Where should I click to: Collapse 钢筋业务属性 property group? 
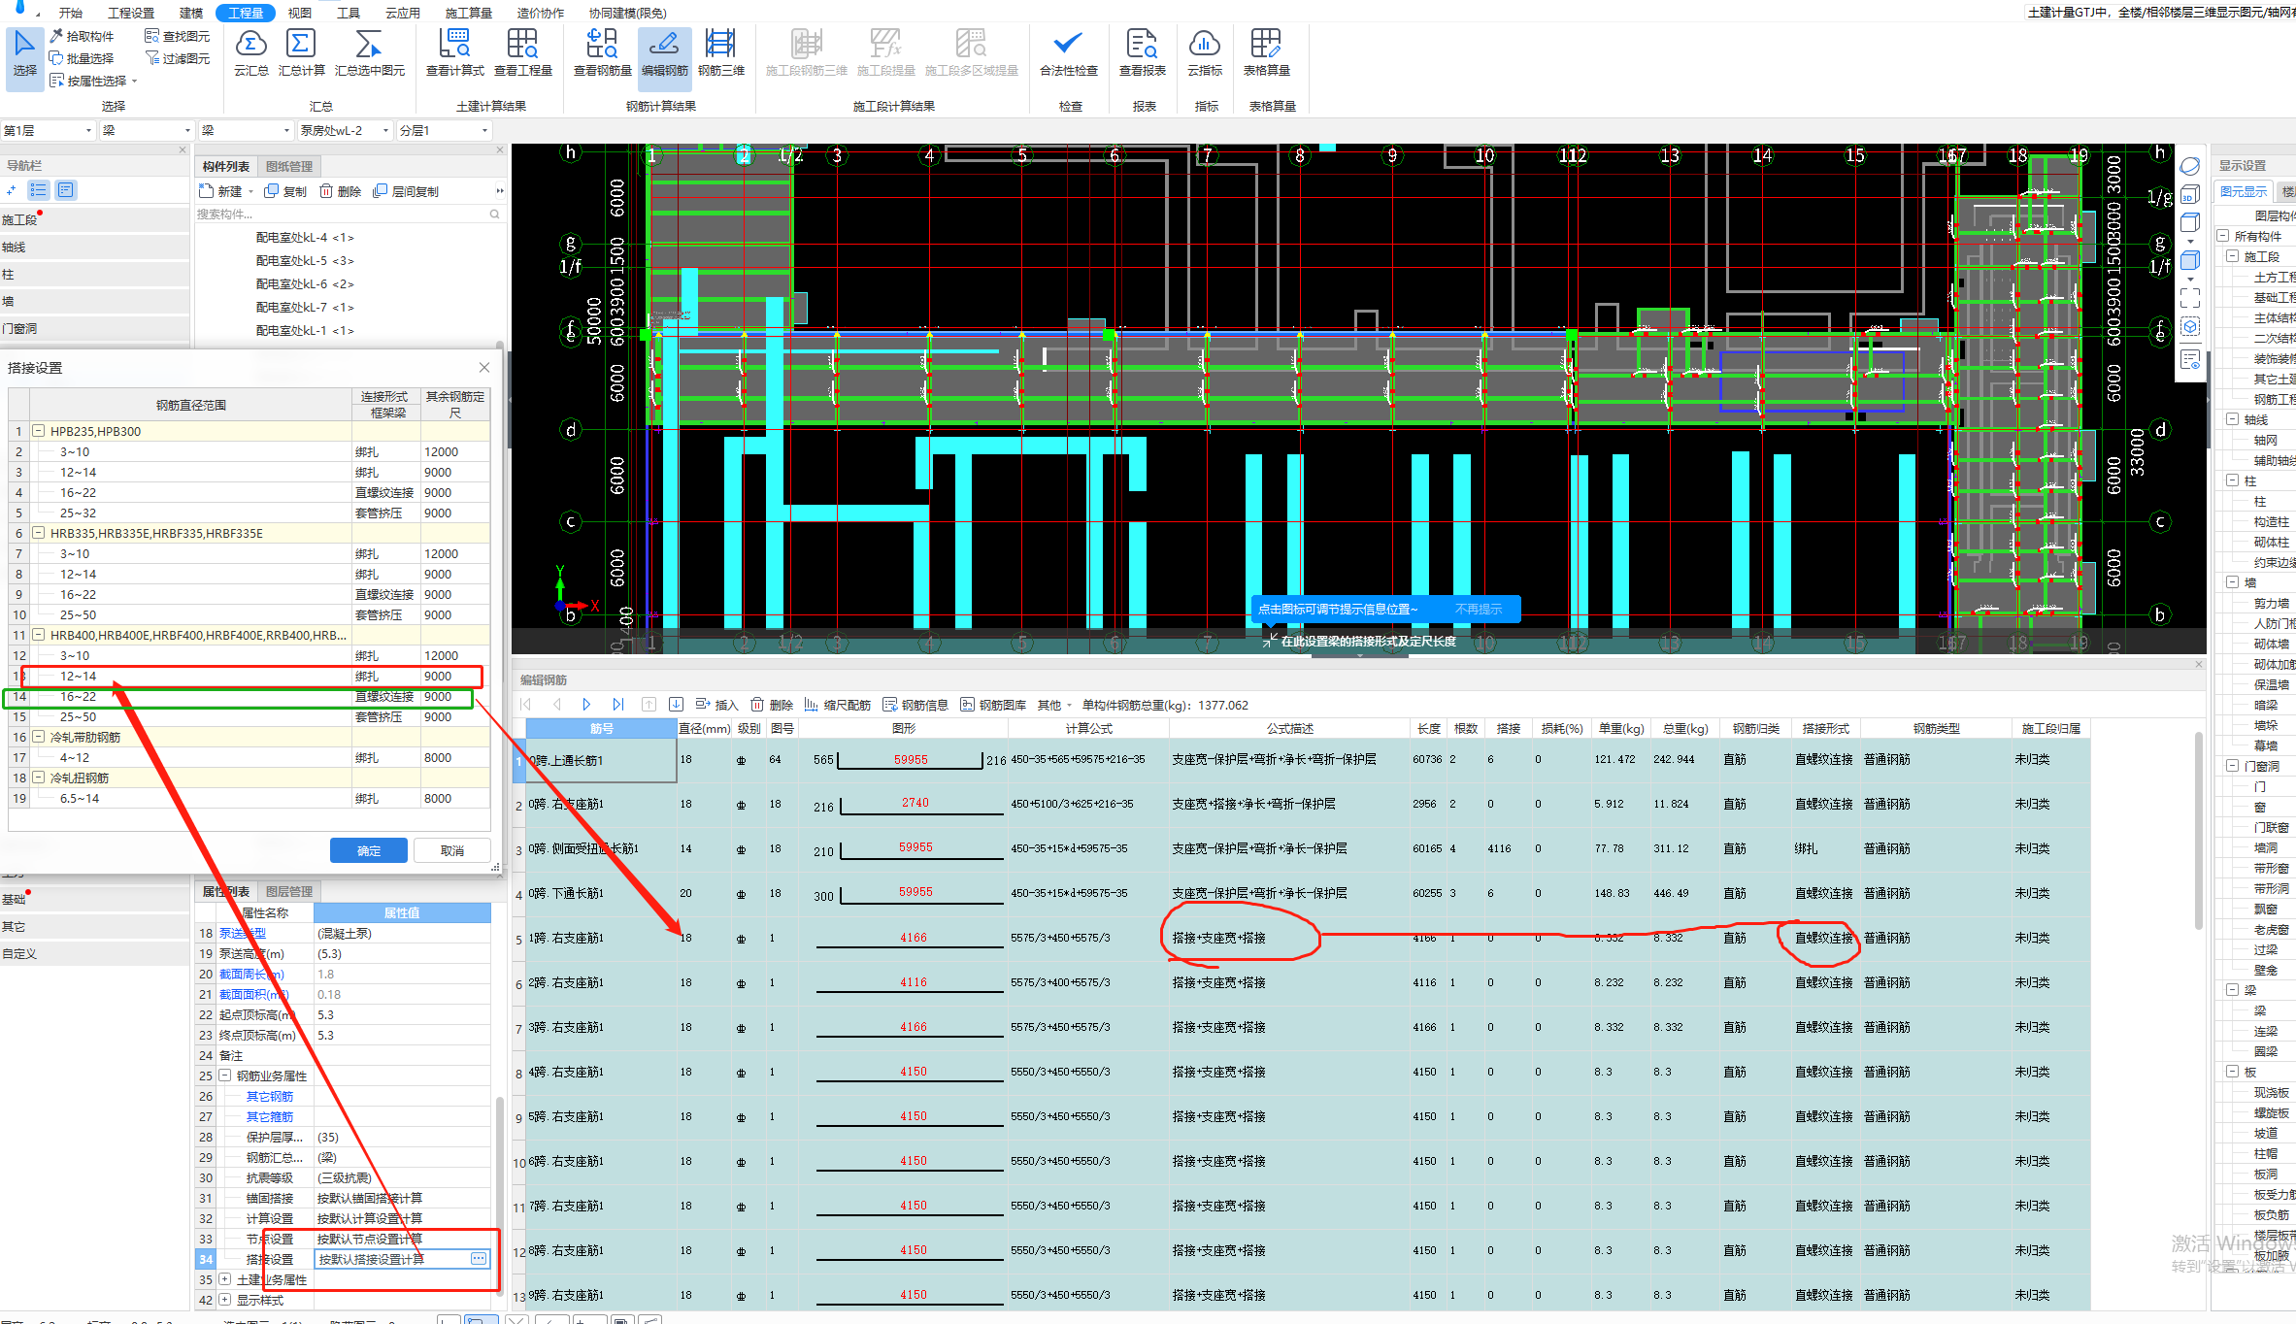pyautogui.click(x=225, y=1075)
